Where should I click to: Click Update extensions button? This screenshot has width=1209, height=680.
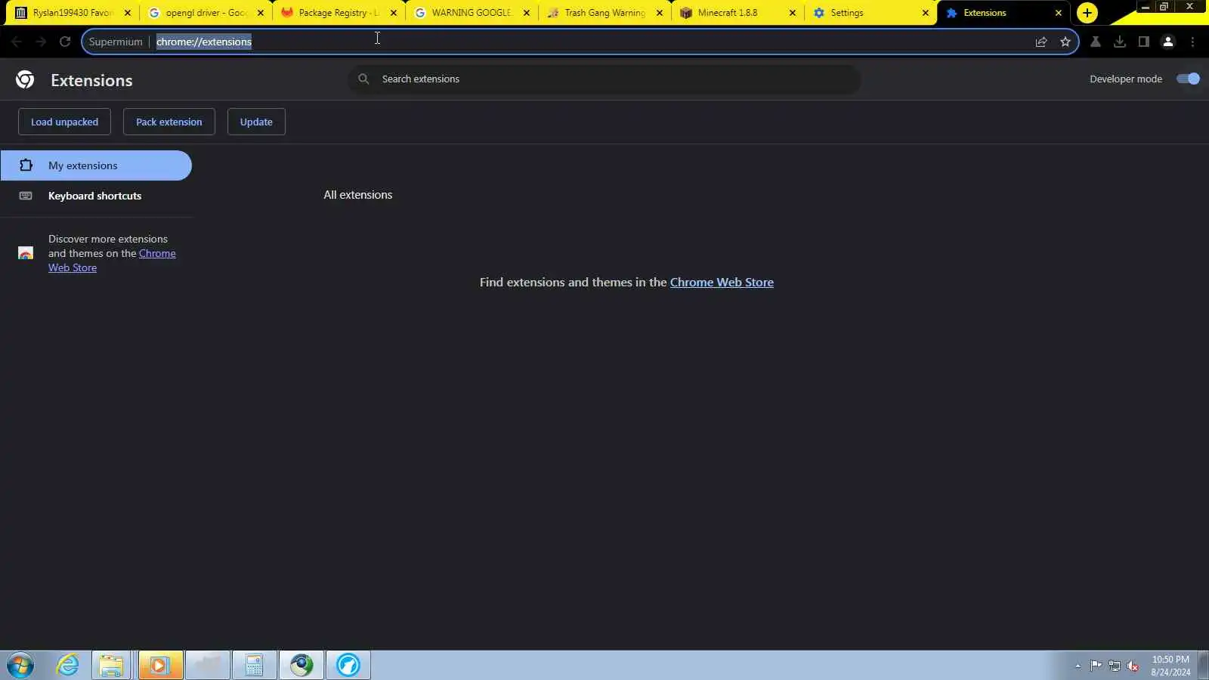click(x=256, y=122)
